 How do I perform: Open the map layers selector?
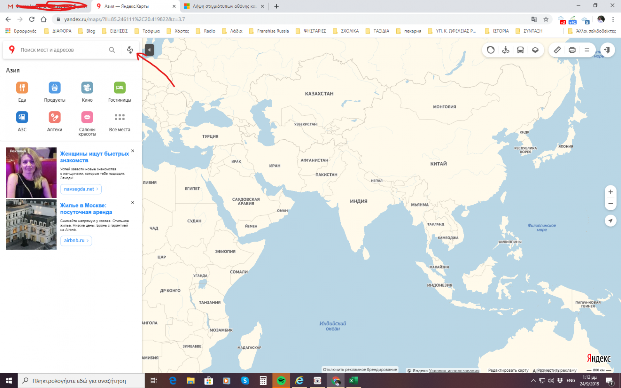pos(535,50)
